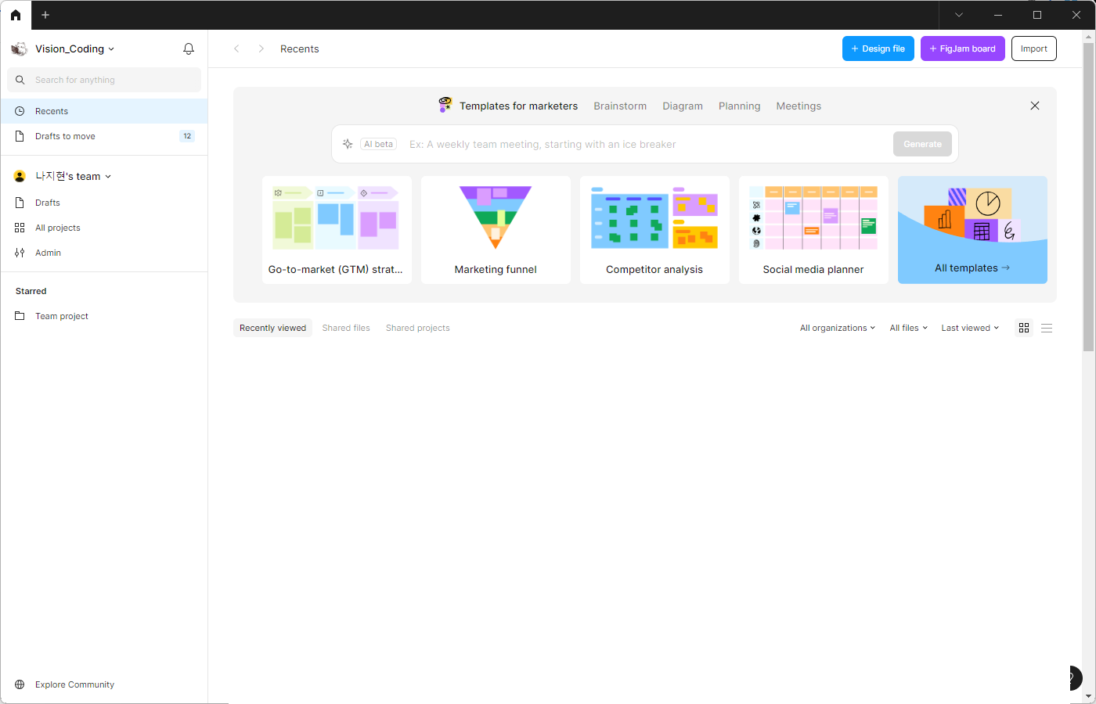Screen dimensions: 1096x704
Task: Click the All projects grid icon
Action: (x=20, y=228)
